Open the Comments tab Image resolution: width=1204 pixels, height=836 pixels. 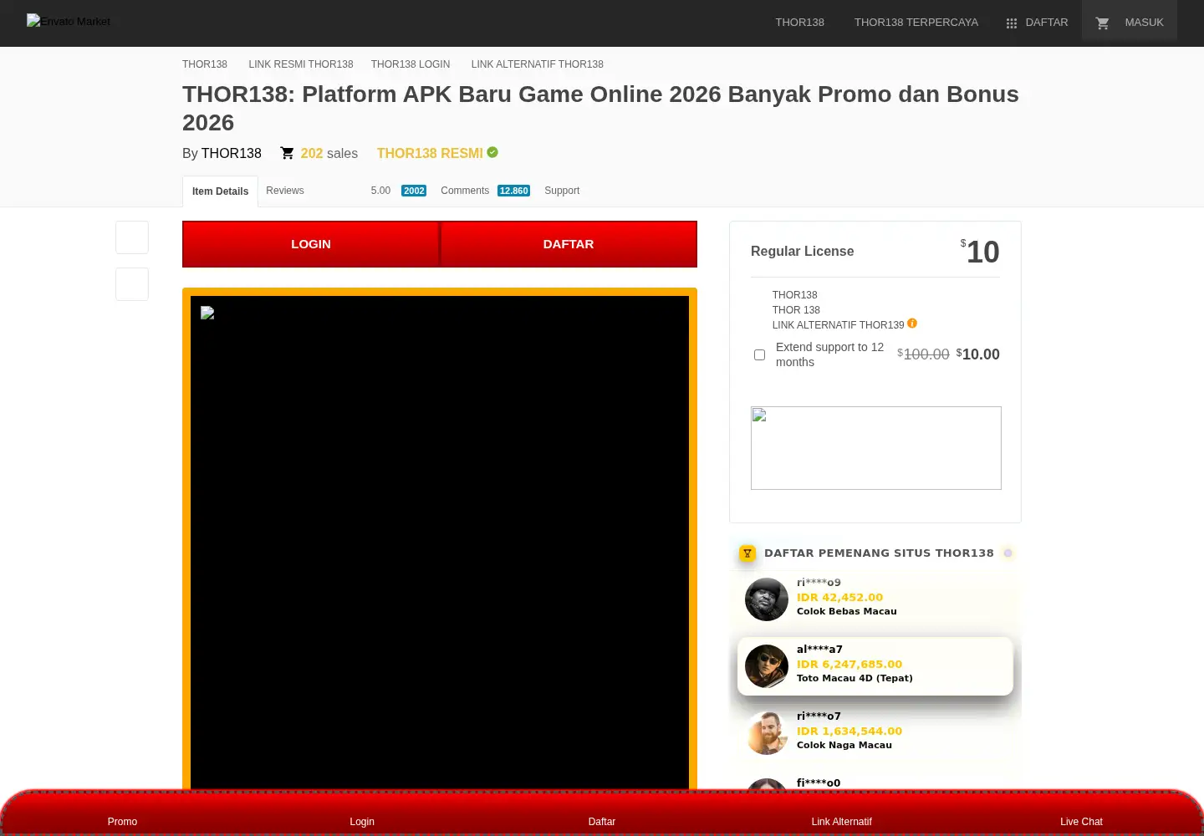pyautogui.click(x=465, y=191)
